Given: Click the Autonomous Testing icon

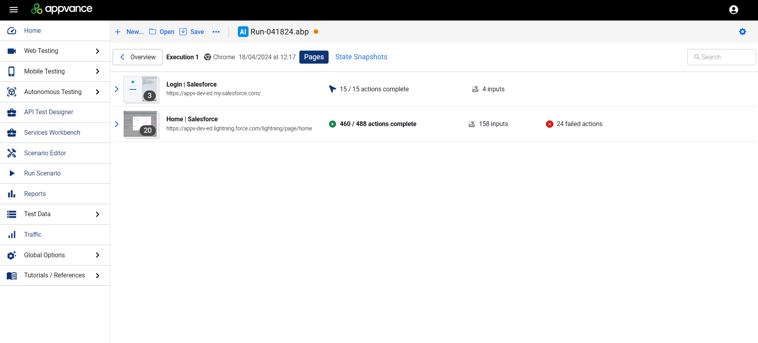Looking at the screenshot, I should click(12, 92).
